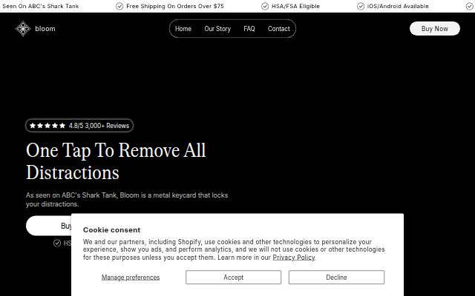Image resolution: width=475 pixels, height=296 pixels.
Task: Click the Buy Now button in header
Action: click(x=435, y=29)
